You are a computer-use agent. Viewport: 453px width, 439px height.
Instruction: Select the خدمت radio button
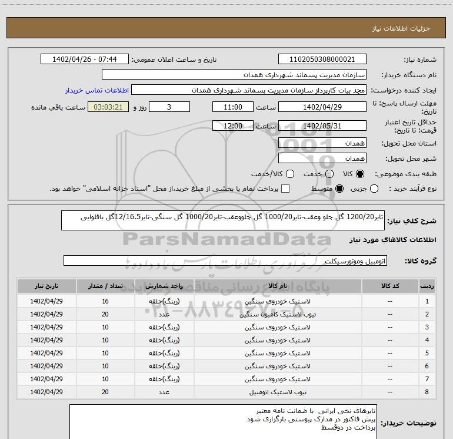pos(329,174)
